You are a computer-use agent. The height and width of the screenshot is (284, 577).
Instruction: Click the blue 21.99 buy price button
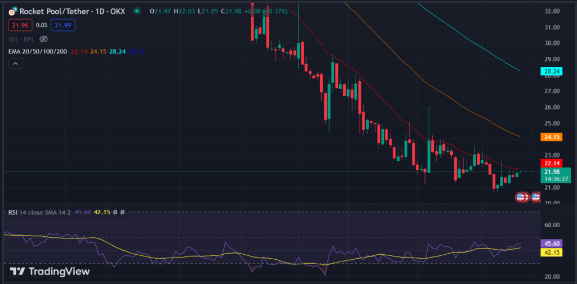(63, 25)
